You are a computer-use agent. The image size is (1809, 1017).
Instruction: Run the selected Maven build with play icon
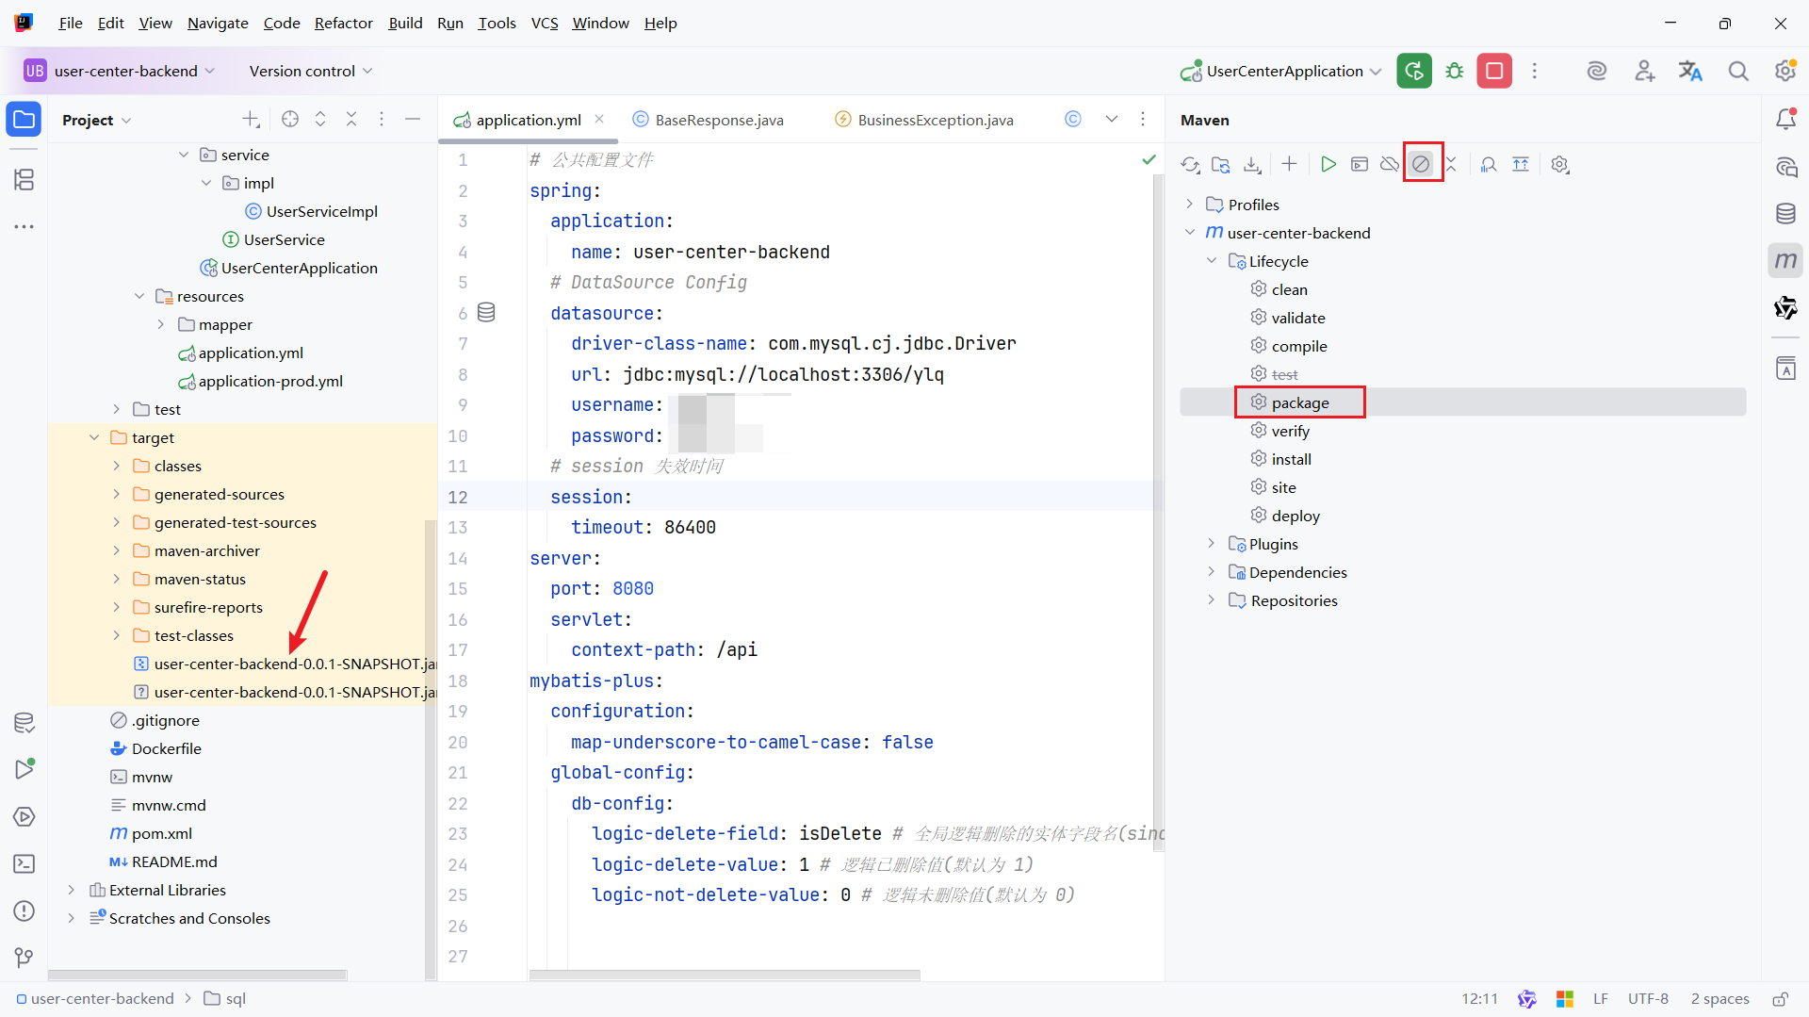click(x=1328, y=165)
